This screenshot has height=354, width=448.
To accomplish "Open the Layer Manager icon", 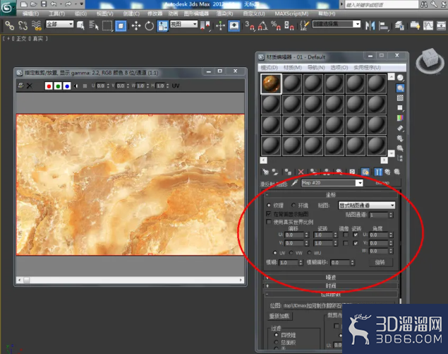I will [399, 26].
